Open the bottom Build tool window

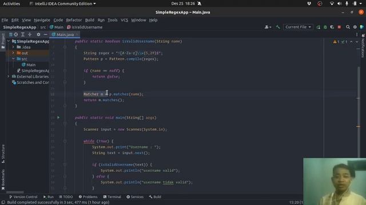click(x=155, y=197)
